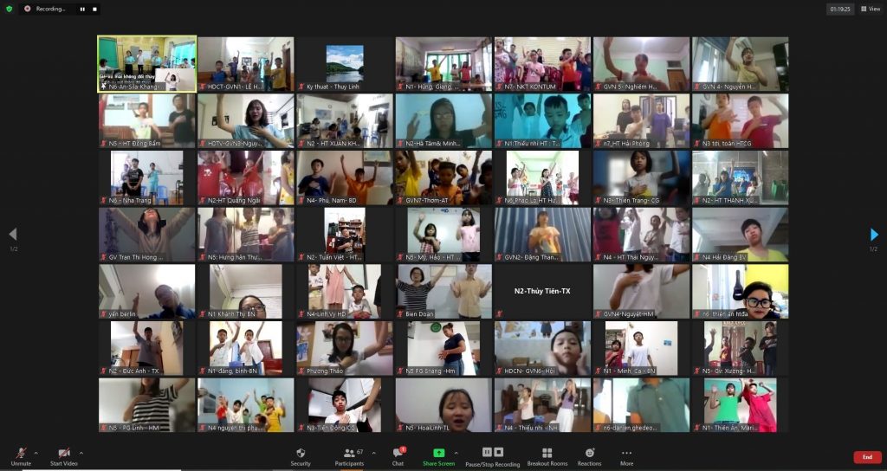Image resolution: width=887 pixels, height=471 pixels.
Task: Select the N5- HoaiLinh-TL video tile
Action: [443, 405]
